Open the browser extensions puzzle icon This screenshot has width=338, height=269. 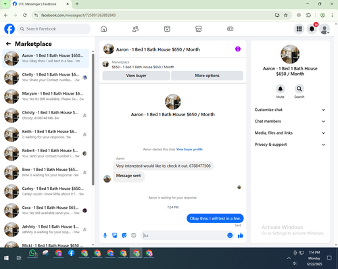pos(308,15)
